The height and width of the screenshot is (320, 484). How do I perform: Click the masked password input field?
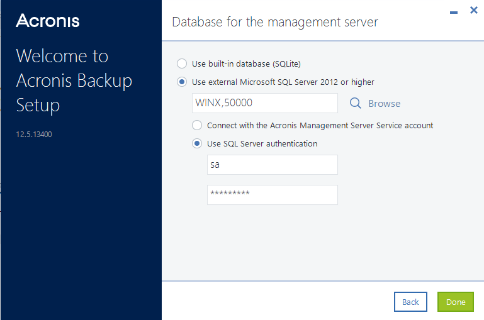(x=272, y=194)
